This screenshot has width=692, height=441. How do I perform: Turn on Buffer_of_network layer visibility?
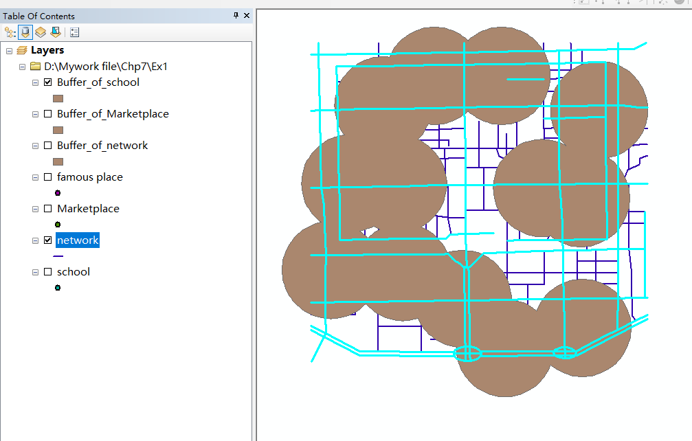[x=48, y=146]
